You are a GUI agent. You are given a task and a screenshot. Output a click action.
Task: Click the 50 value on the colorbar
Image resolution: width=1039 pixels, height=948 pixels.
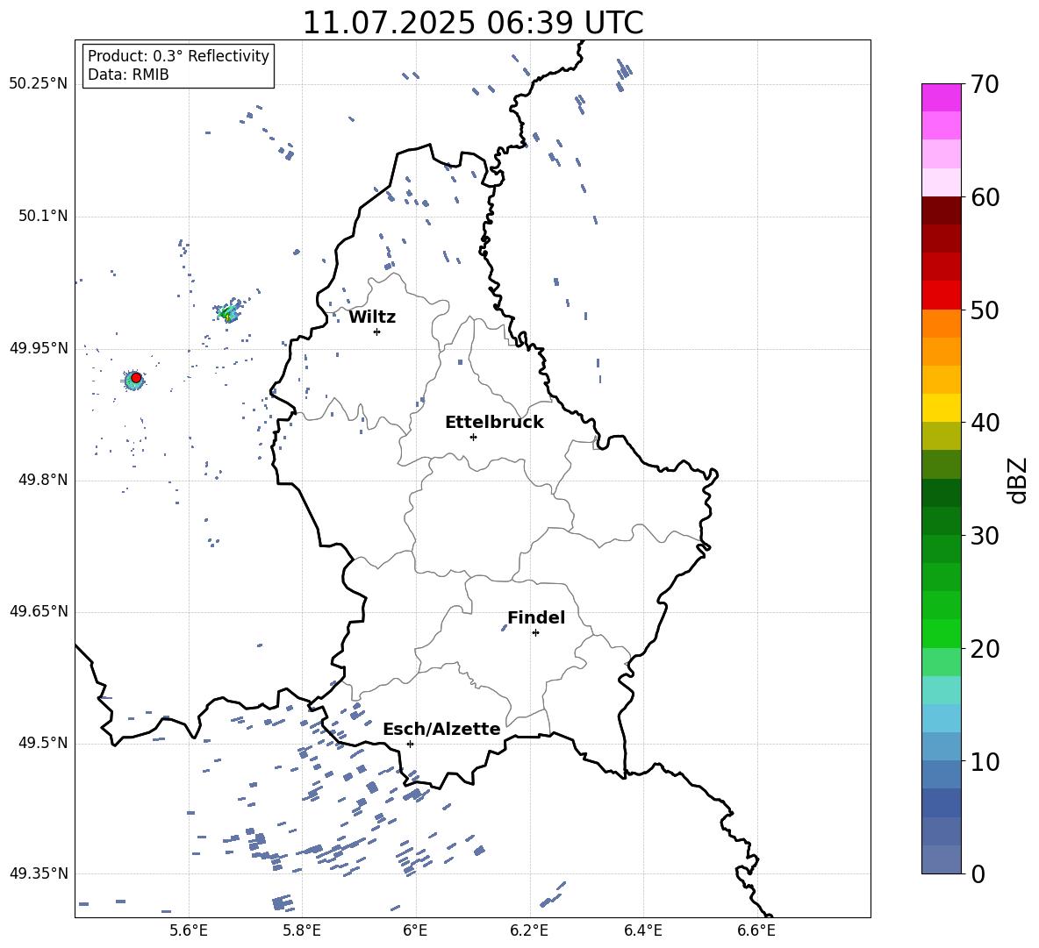(985, 310)
